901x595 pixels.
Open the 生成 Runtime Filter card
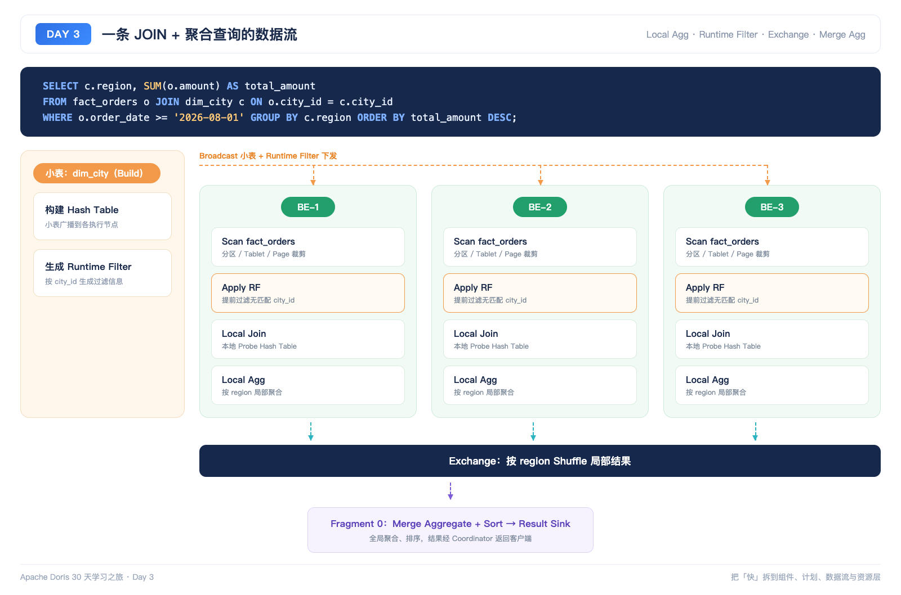tap(102, 273)
